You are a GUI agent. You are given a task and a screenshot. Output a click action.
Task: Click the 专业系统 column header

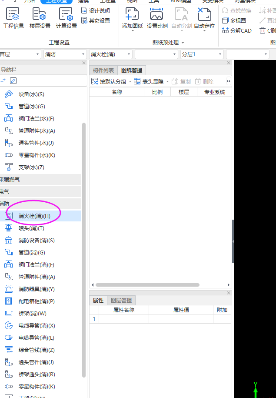(215, 92)
